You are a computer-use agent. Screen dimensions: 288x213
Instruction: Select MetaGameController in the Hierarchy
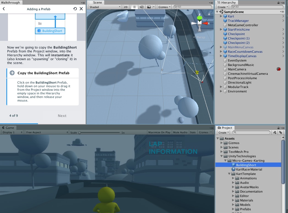[243, 25]
